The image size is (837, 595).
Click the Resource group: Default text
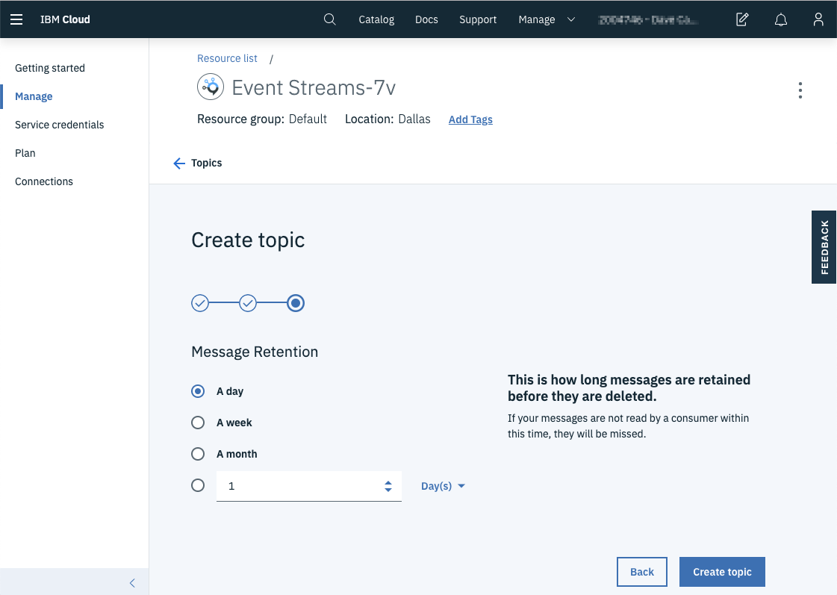point(262,119)
